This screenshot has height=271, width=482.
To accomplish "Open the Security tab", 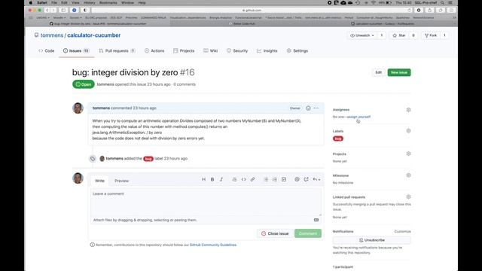I will (237, 50).
